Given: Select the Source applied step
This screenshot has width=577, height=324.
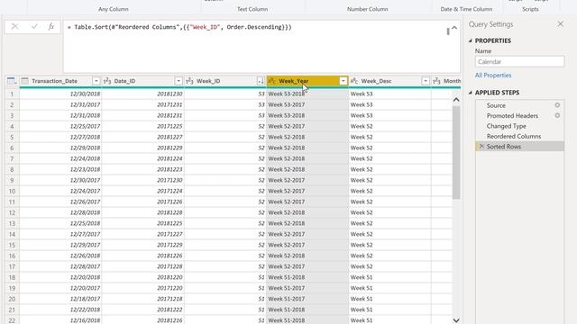Looking at the screenshot, I should [496, 105].
